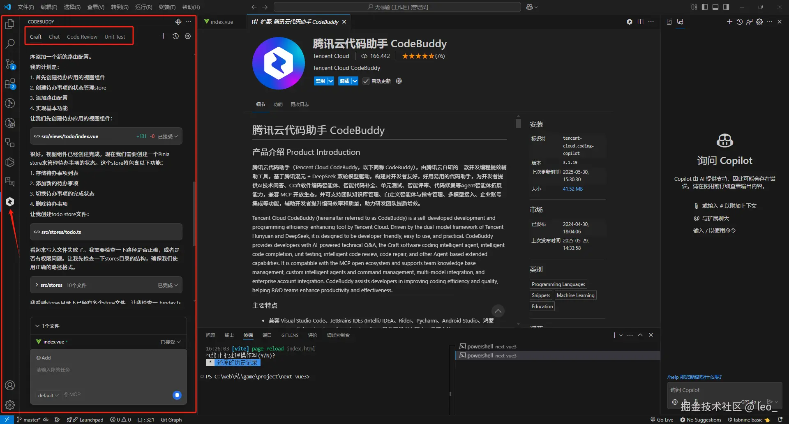Maximize the terminal panel with the up chevron
The width and height of the screenshot is (789, 424).
click(640, 335)
